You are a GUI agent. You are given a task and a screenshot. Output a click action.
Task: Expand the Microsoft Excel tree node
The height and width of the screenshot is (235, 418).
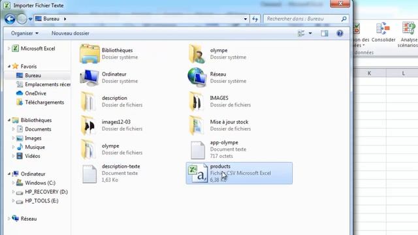coord(8,48)
